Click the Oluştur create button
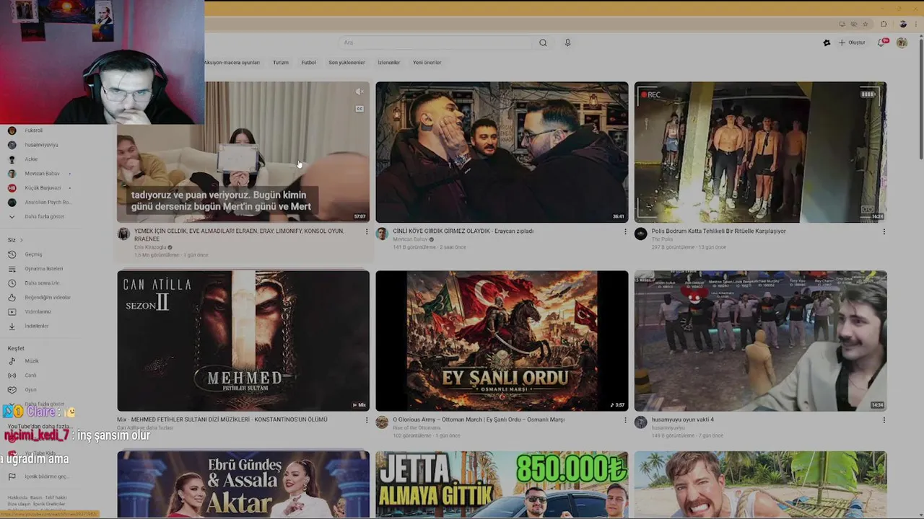Screen dimensions: 924x519 tap(852, 43)
